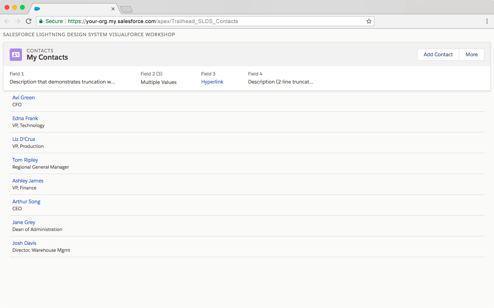Screen dimensions: 494x308
Task: Click the CFO title text
Action: (x=17, y=105)
